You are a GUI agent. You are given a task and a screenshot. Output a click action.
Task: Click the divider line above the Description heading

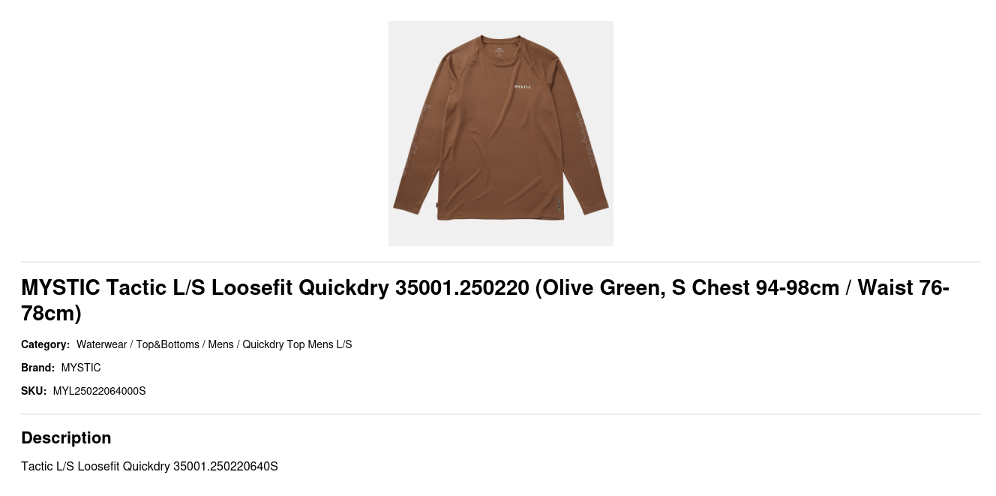pos(501,414)
